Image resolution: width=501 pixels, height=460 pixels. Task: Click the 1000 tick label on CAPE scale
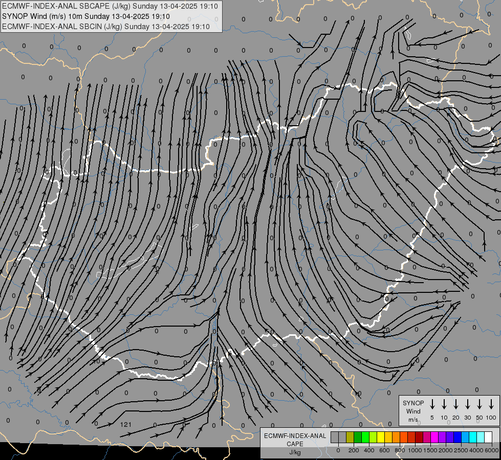(415, 450)
